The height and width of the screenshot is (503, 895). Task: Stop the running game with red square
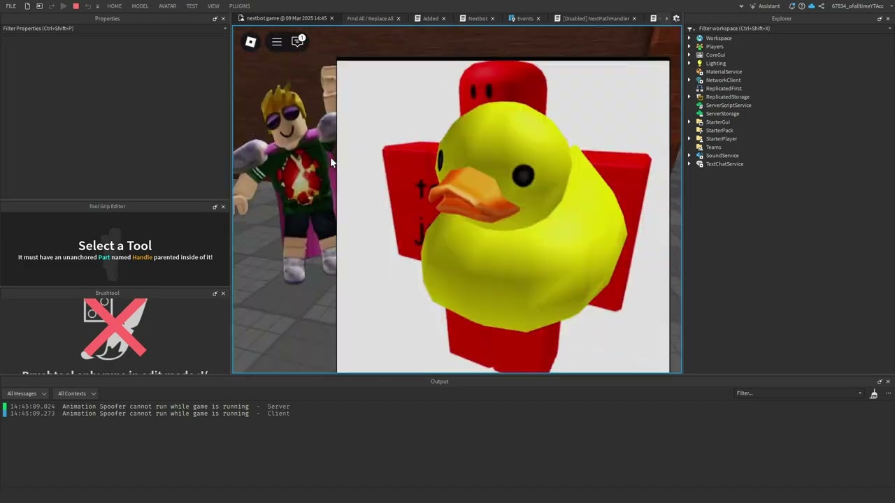(x=76, y=6)
